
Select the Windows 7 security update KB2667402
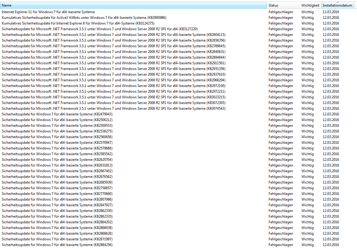(x=57, y=171)
